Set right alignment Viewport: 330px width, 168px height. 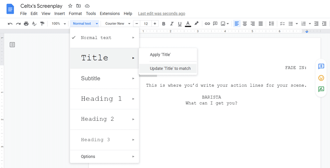click(x=253, y=24)
